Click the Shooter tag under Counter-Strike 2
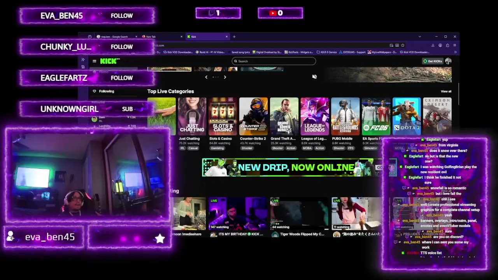This screenshot has height=280, width=498. tap(247, 148)
